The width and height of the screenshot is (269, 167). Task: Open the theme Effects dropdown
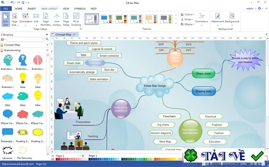pos(187,24)
